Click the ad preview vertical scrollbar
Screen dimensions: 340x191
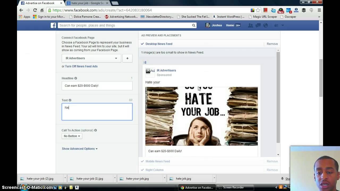[278, 97]
